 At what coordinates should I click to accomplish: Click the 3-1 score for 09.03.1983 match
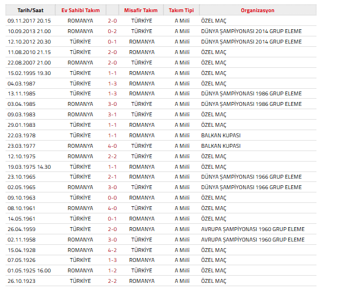tap(112, 115)
